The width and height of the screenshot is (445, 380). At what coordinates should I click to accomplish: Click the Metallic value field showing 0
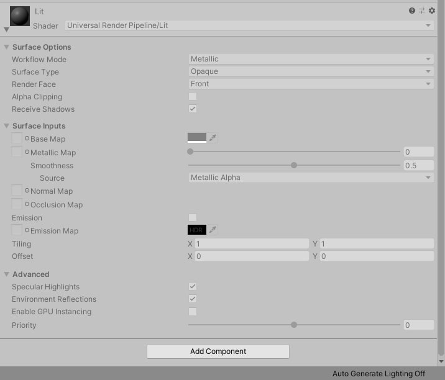click(x=419, y=152)
